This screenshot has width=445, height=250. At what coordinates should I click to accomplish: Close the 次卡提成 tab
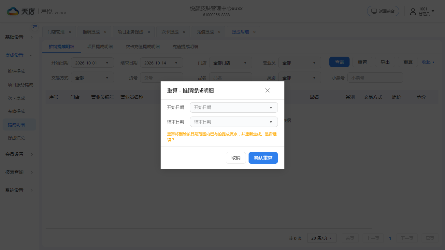(x=184, y=32)
